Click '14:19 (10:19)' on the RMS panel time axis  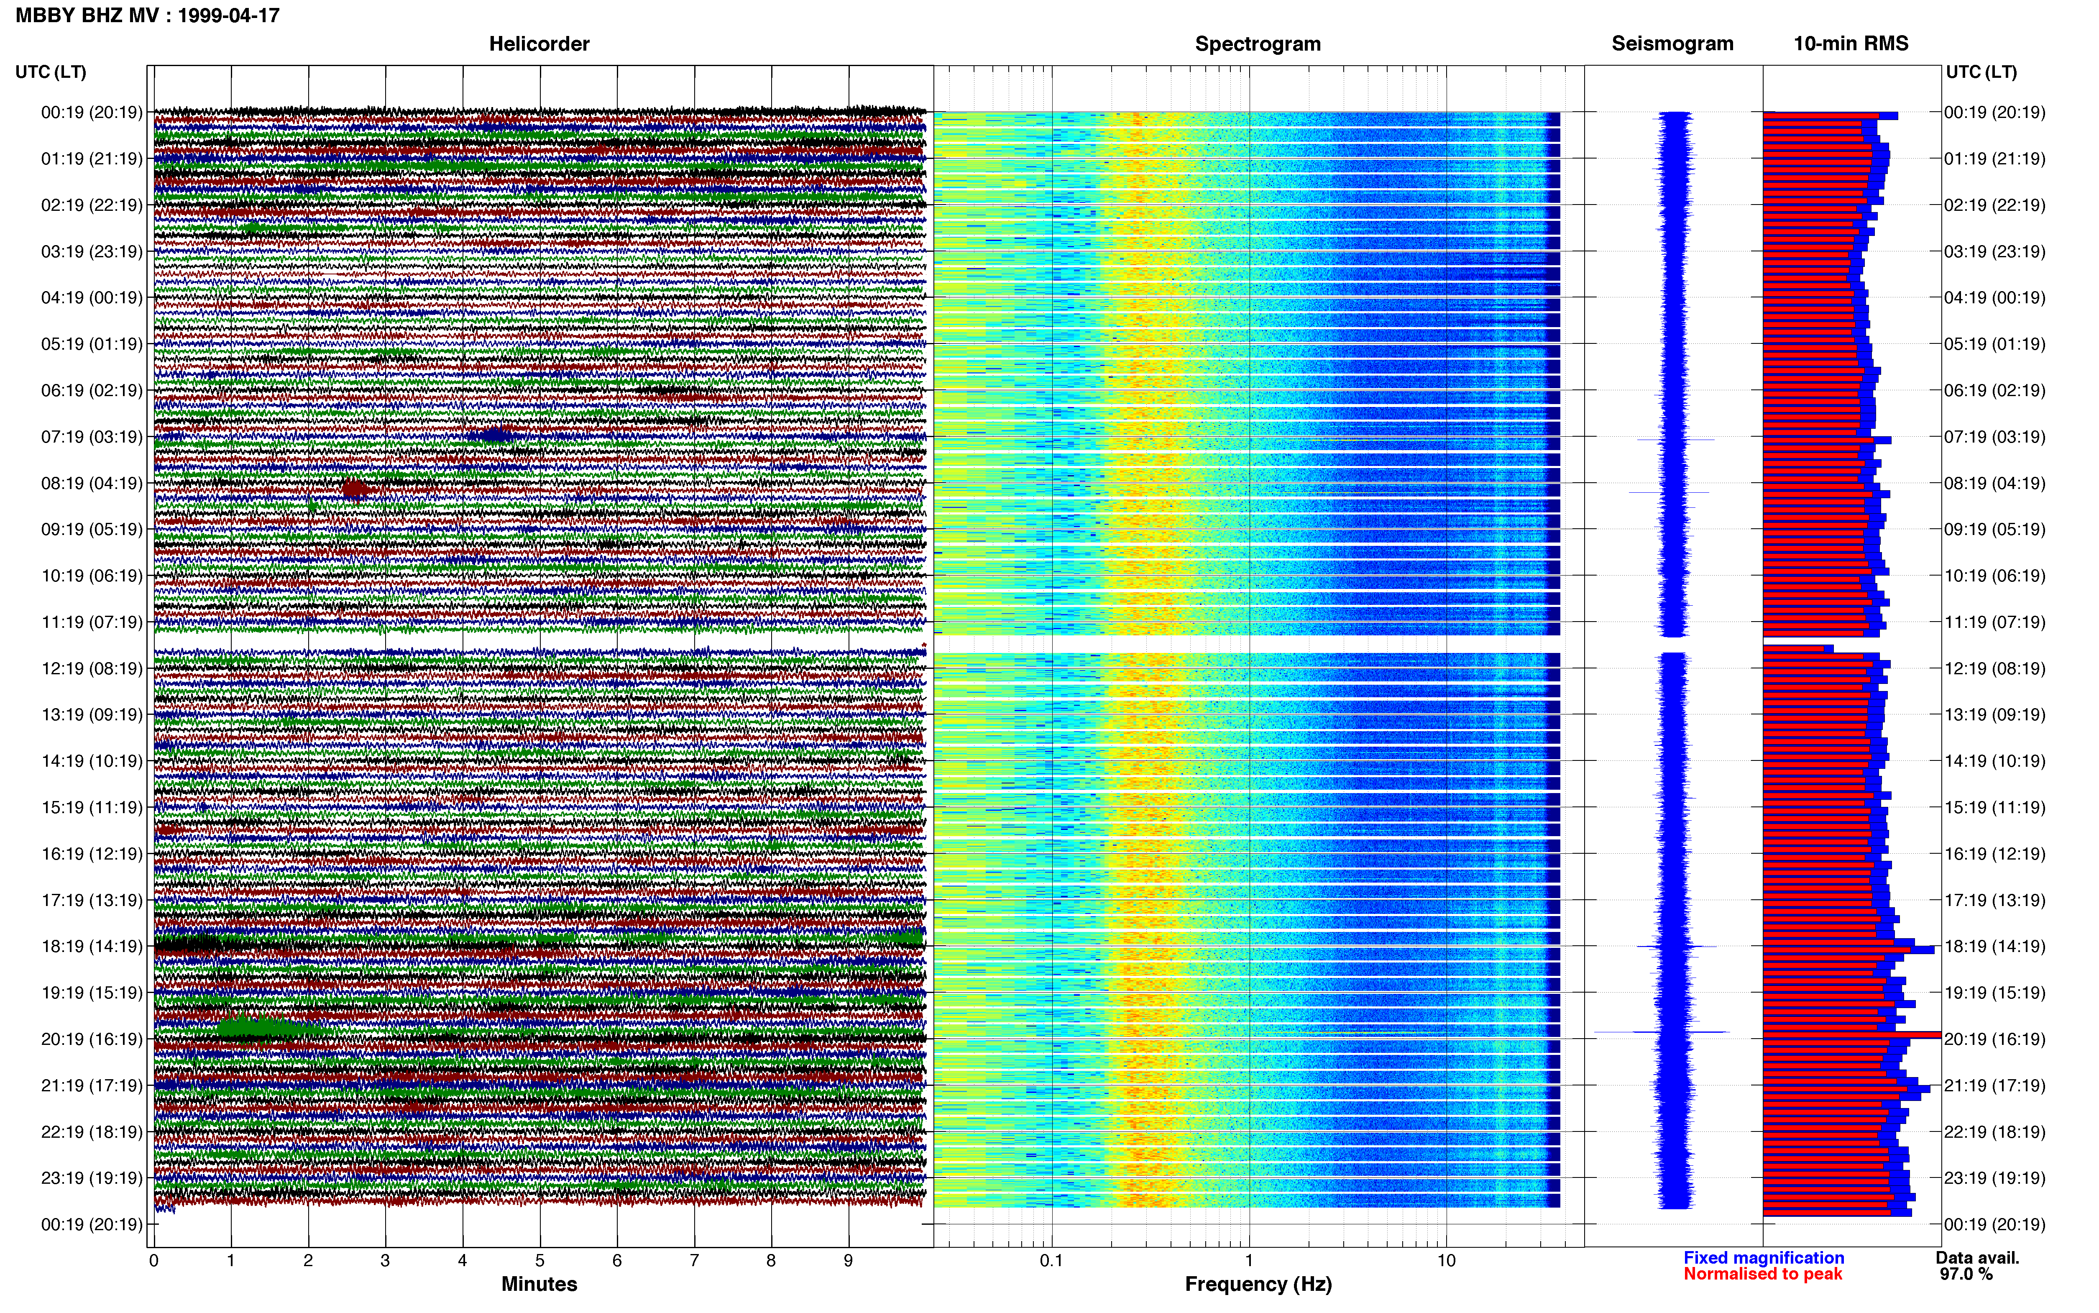click(x=1994, y=762)
